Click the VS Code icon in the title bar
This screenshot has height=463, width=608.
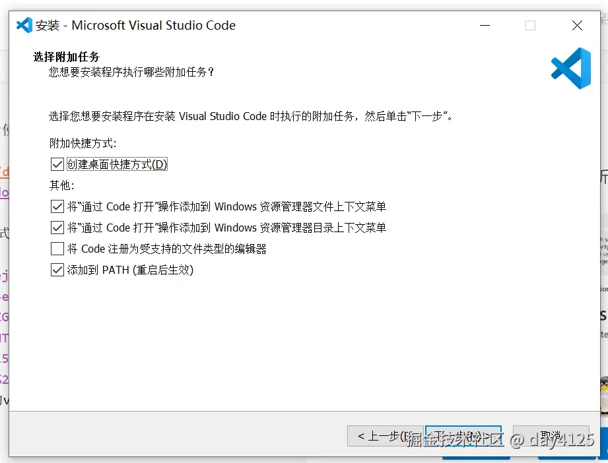pyautogui.click(x=24, y=25)
